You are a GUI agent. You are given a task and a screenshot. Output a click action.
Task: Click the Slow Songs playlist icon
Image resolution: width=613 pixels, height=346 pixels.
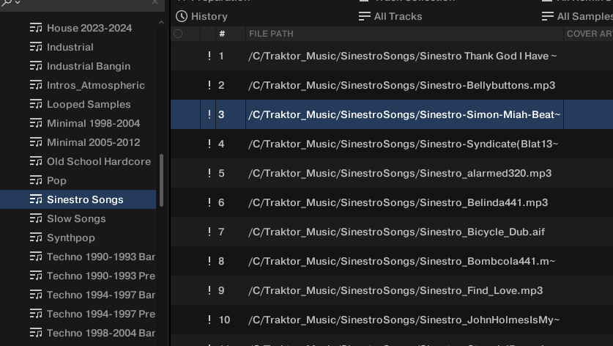(x=36, y=218)
